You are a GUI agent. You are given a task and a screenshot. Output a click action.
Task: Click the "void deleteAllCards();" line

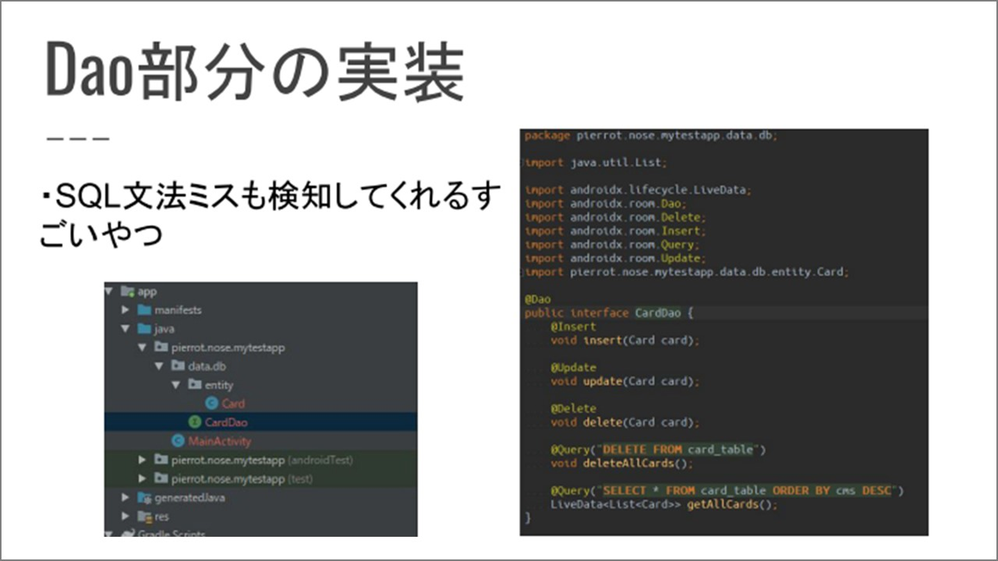coord(622,463)
